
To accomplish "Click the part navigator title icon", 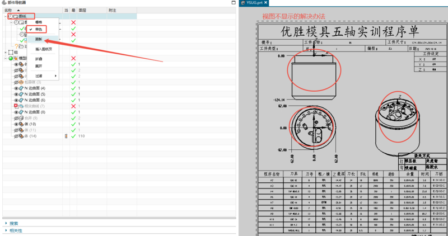I will 4,3.
